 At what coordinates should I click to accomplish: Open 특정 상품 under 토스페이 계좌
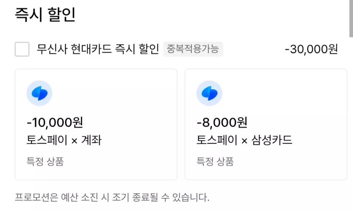(45, 162)
